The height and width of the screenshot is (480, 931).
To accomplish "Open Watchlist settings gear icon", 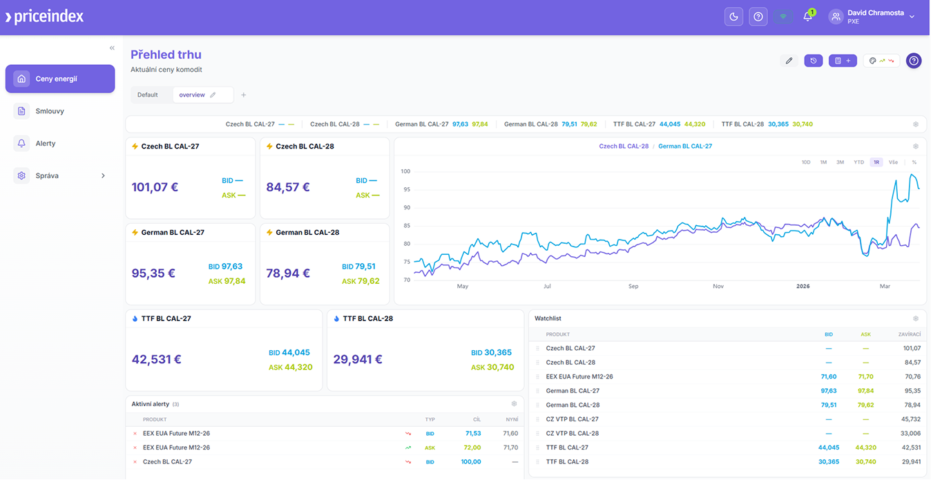I will coord(916,318).
